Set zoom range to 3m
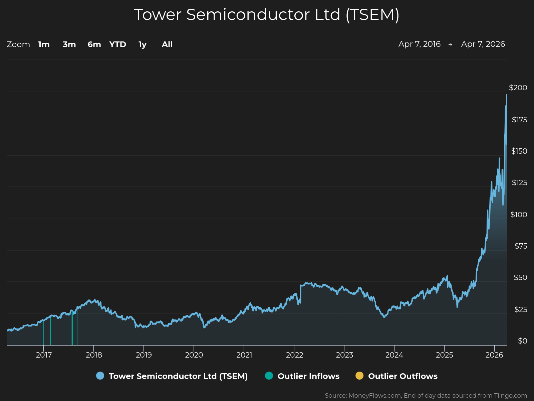This screenshot has width=534, height=401. 69,44
